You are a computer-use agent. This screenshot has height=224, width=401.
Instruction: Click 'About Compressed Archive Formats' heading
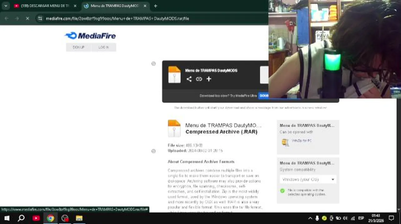[x=201, y=162]
